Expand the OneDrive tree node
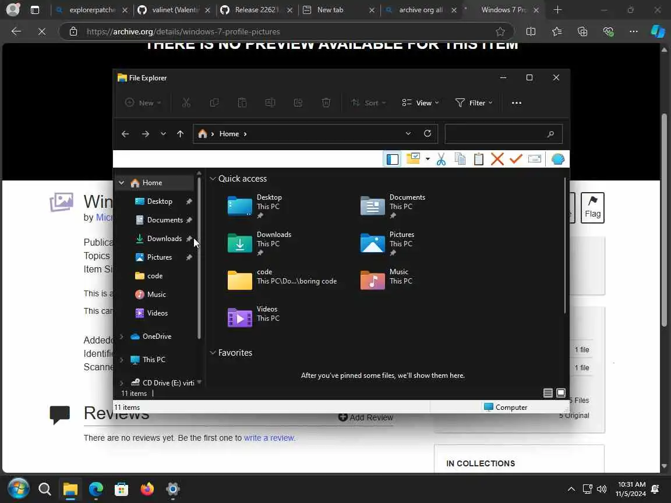Viewport: 671px width, 503px height. [122, 336]
